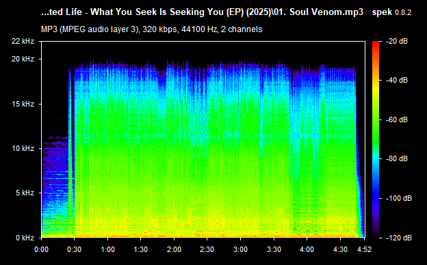Click the spectrogram plot area
427x265 pixels.
[203, 139]
